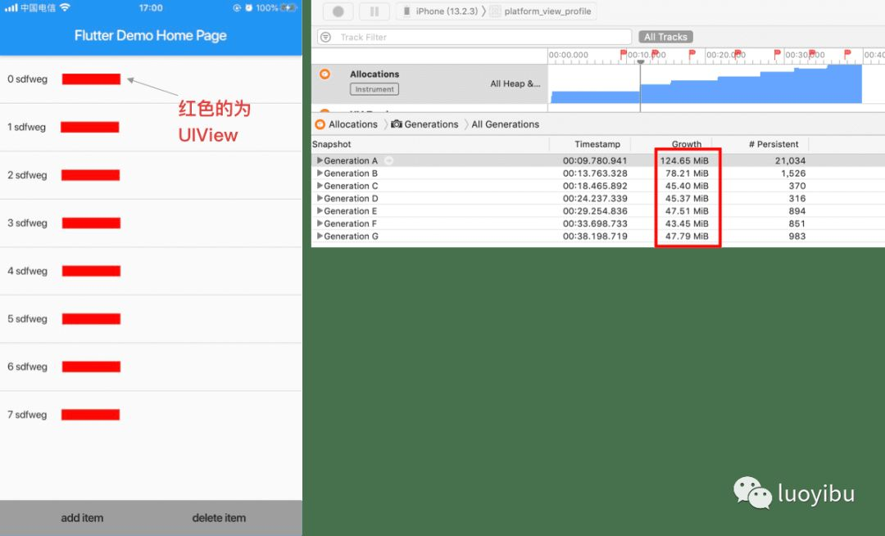
Task: Click the Generations breadcrumb item
Action: coord(431,124)
